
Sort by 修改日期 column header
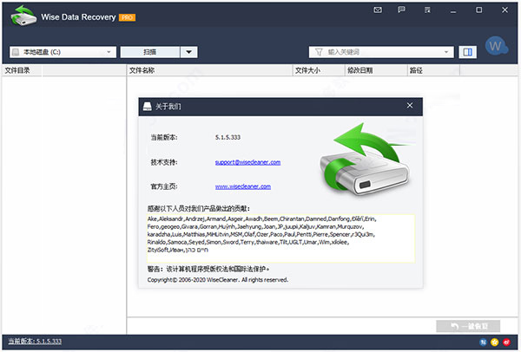click(x=376, y=70)
